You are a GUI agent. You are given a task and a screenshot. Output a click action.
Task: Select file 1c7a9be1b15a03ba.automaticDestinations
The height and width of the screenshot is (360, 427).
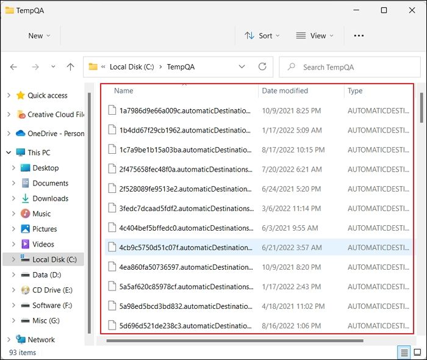(185, 150)
